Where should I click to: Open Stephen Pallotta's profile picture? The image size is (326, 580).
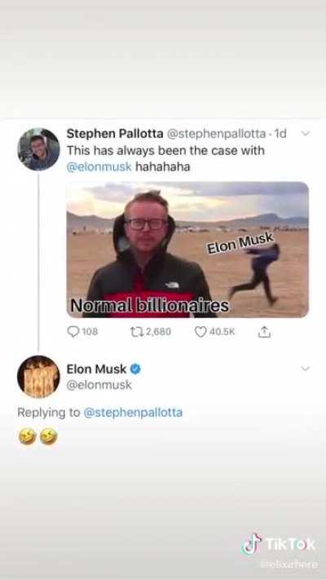[x=38, y=149]
